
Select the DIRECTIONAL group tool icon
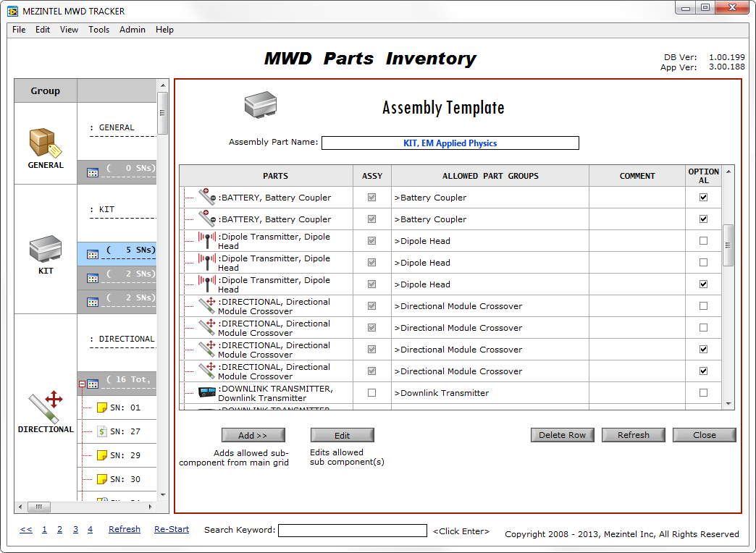[46, 407]
